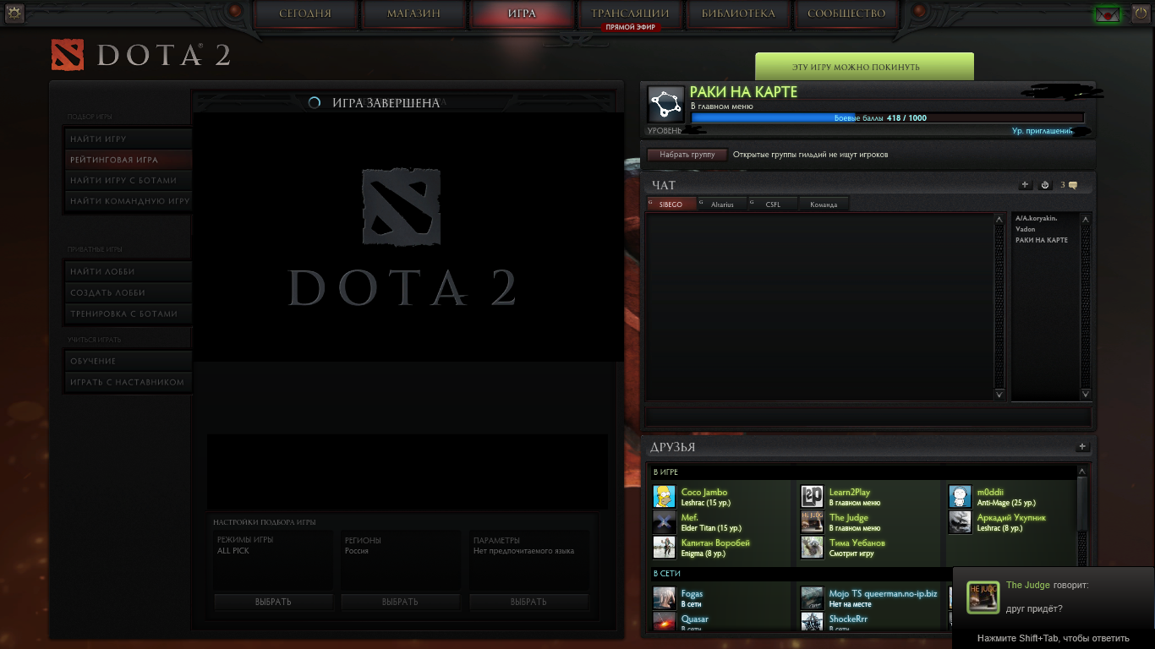Select НАЙТИ ИГРУ С БОТАМИ
Screen dimensions: 1155x649
point(129,180)
